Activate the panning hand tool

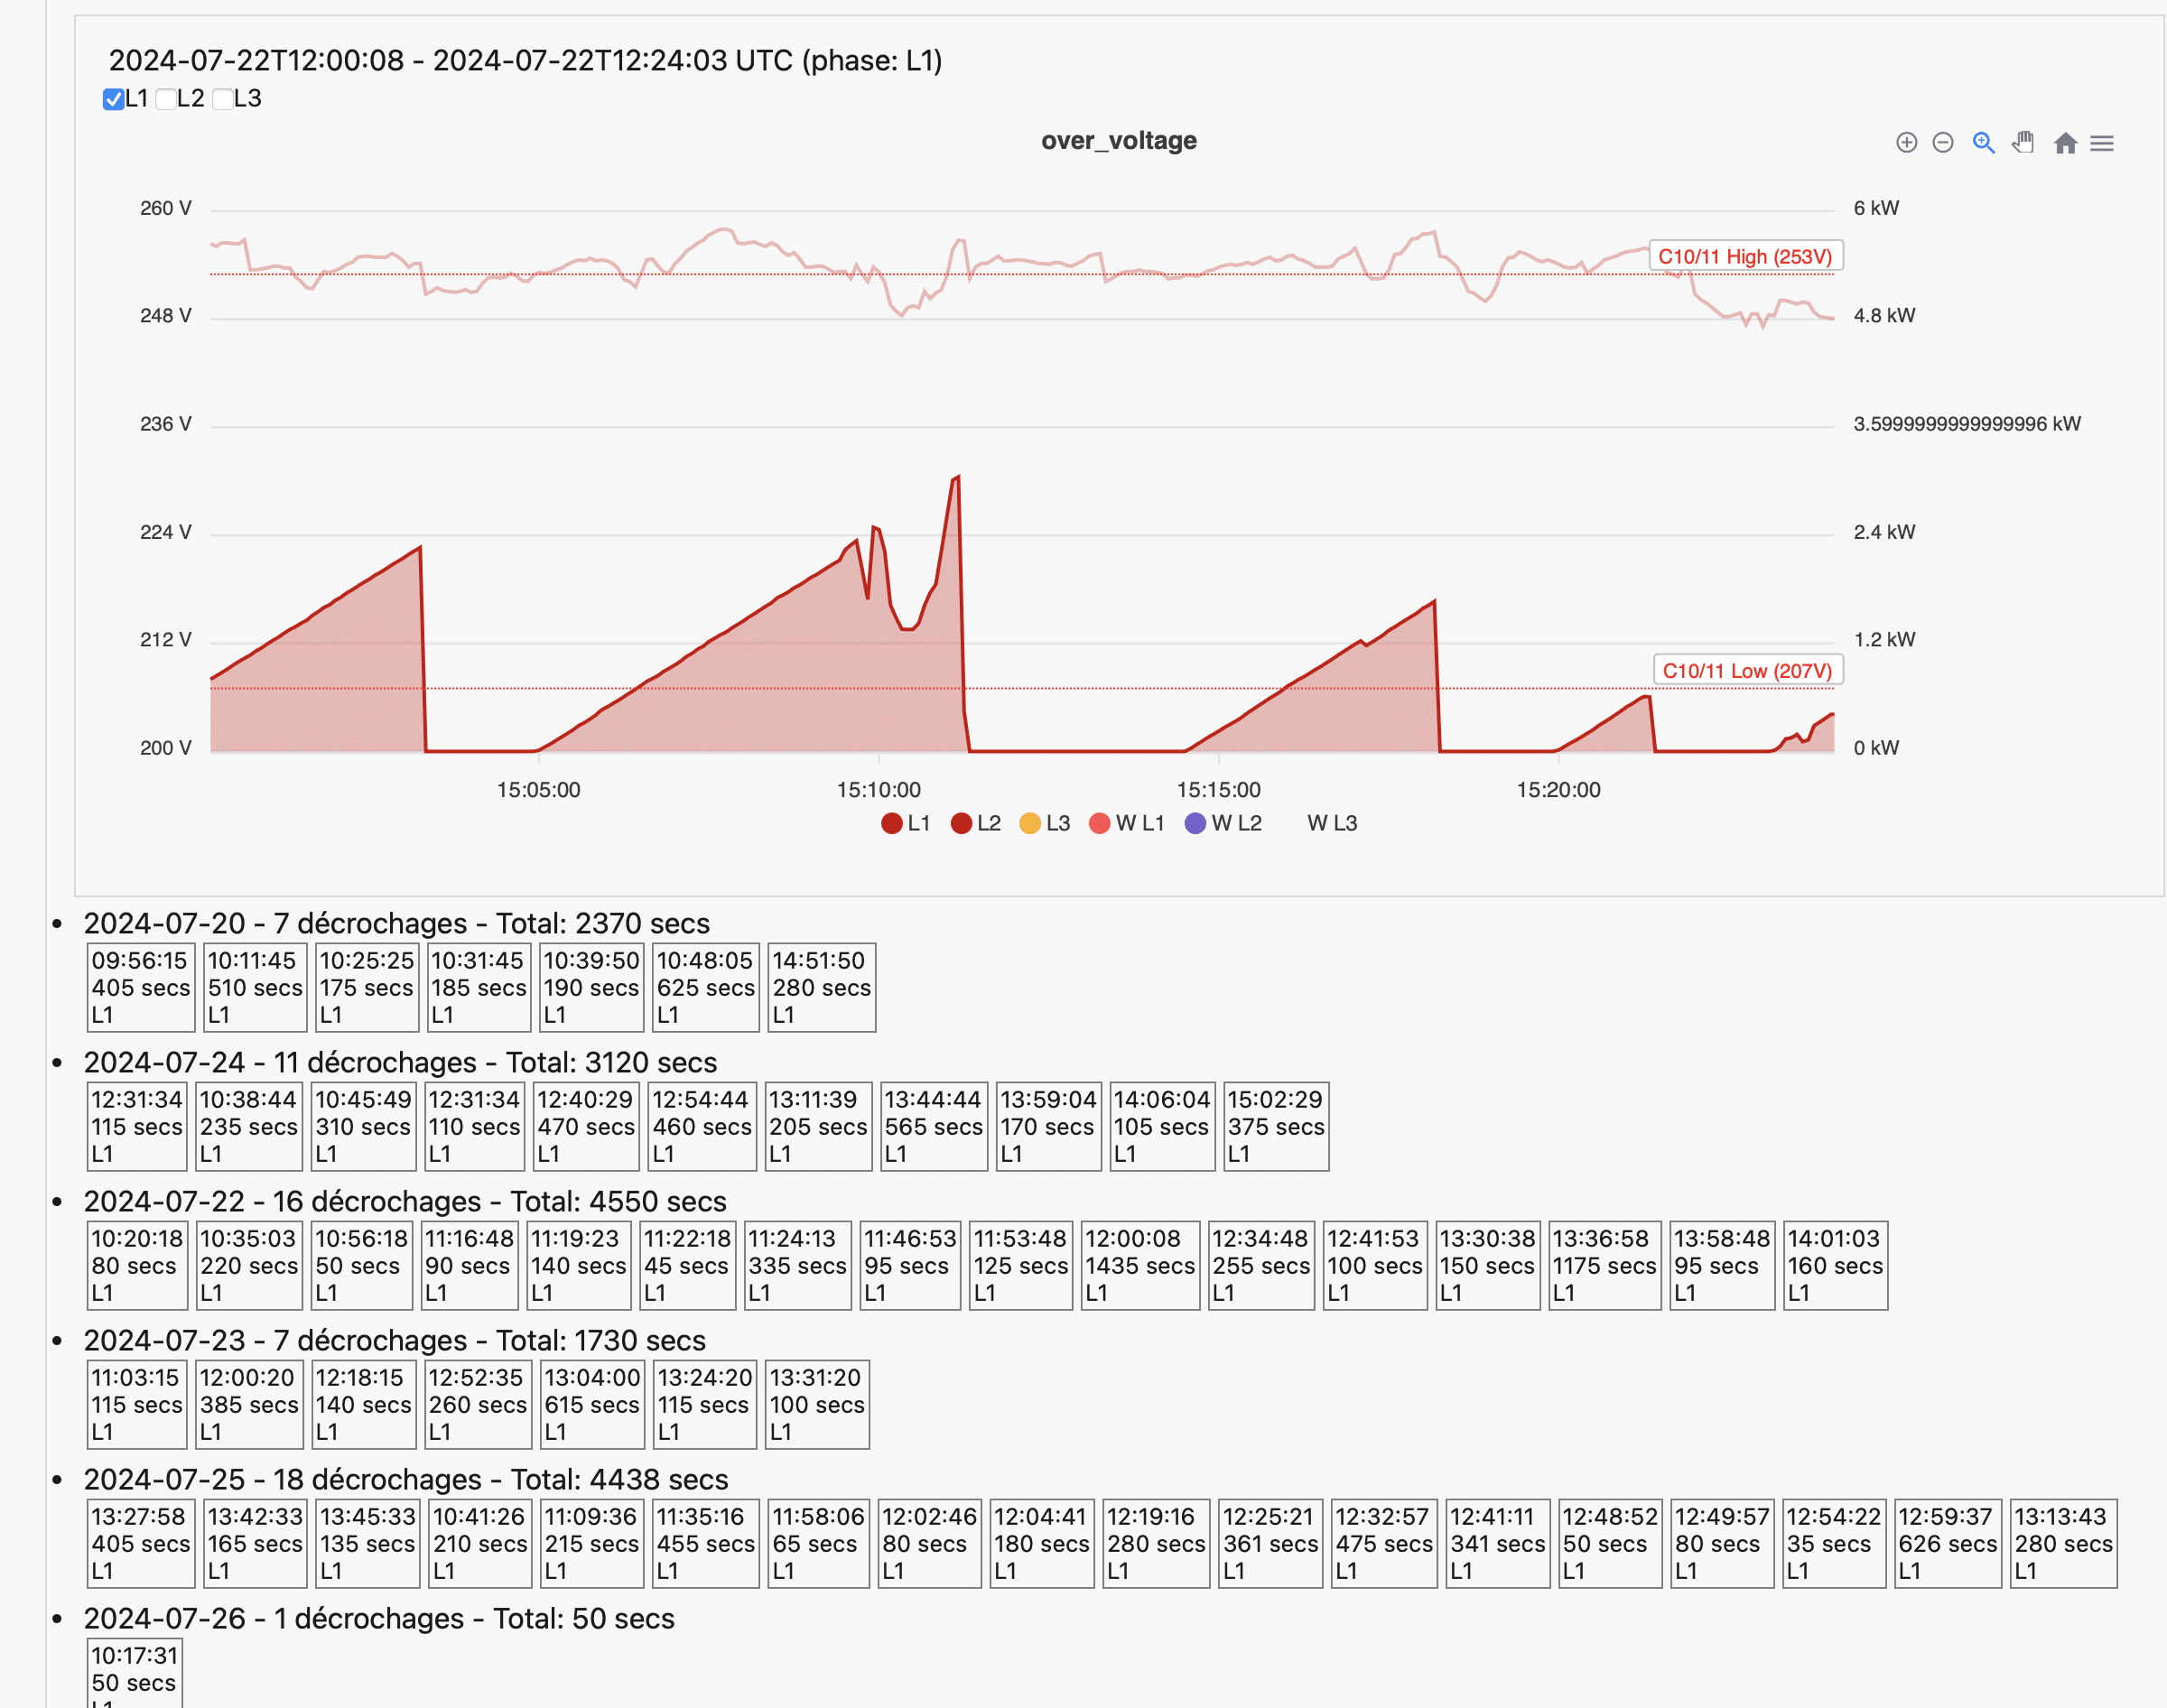[2023, 143]
